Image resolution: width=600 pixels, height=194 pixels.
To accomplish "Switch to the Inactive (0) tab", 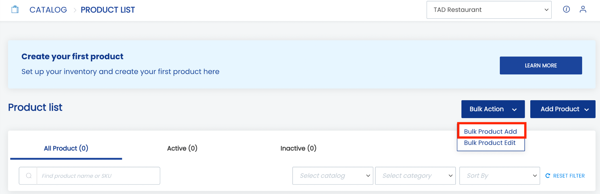I will (298, 148).
